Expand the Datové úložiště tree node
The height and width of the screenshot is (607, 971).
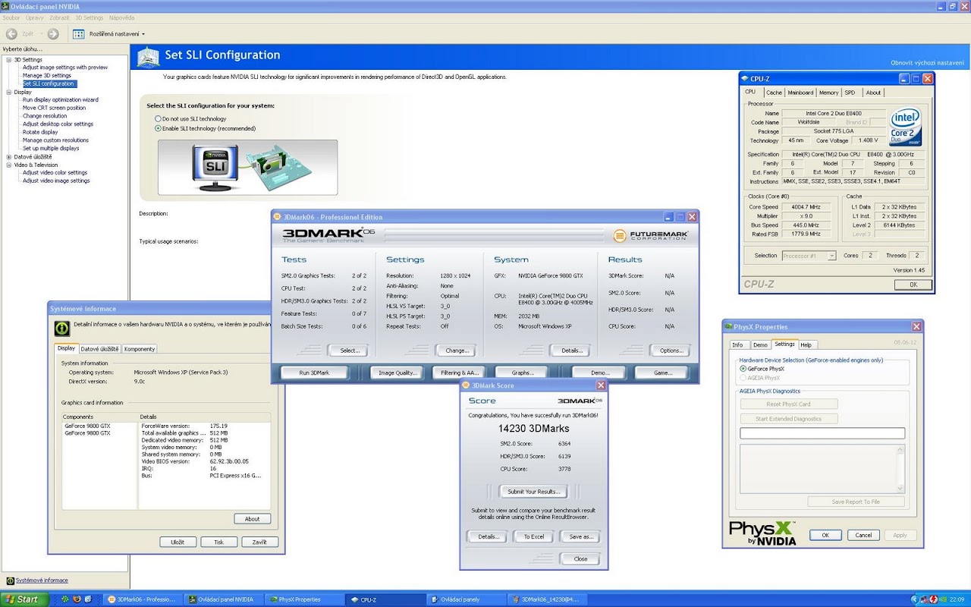tap(9, 157)
